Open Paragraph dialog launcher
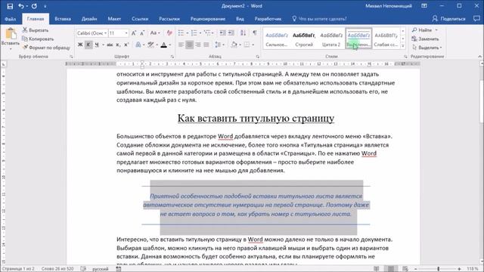 pyautogui.click(x=257, y=57)
